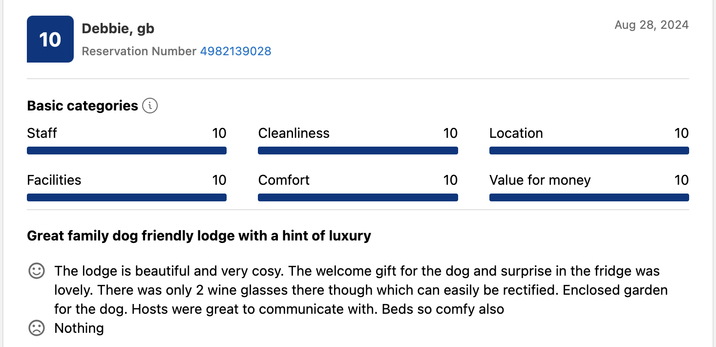Click the blue score 10 badge

pos(50,39)
